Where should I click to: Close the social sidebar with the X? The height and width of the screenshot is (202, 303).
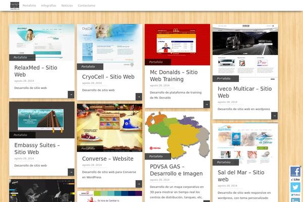click(x=300, y=167)
